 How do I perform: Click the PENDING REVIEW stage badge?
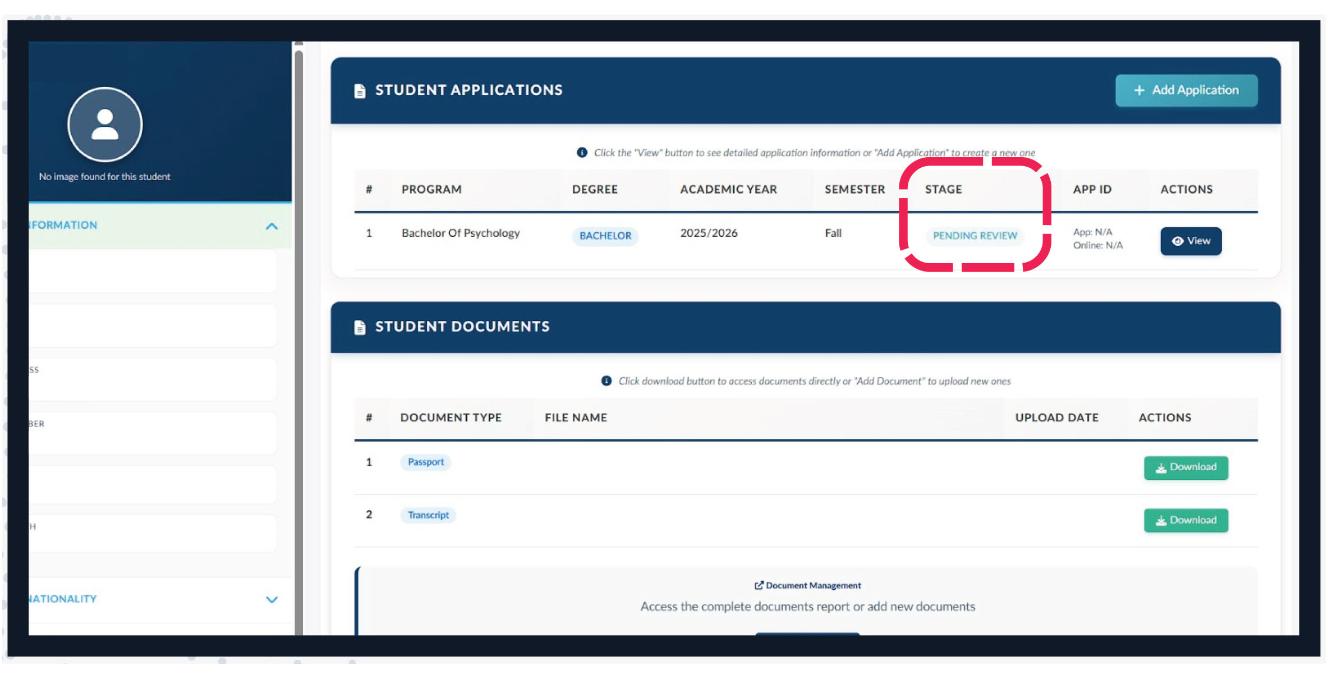(975, 236)
